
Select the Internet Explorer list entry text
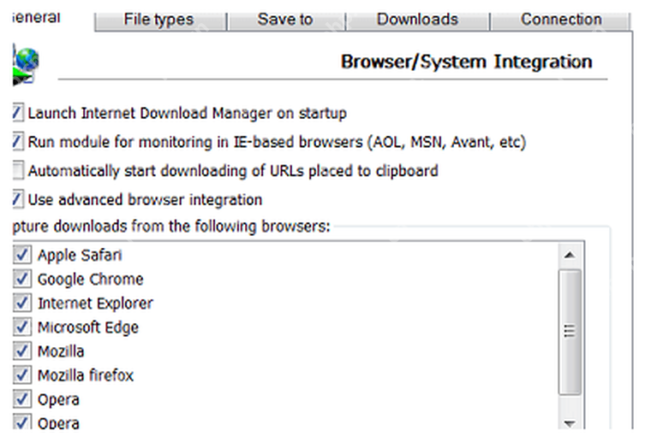[95, 304]
